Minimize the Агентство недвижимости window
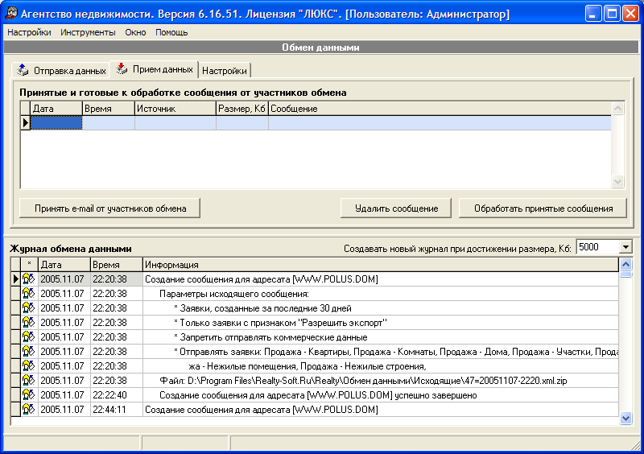Viewport: 644px width, 454px height. point(592,14)
